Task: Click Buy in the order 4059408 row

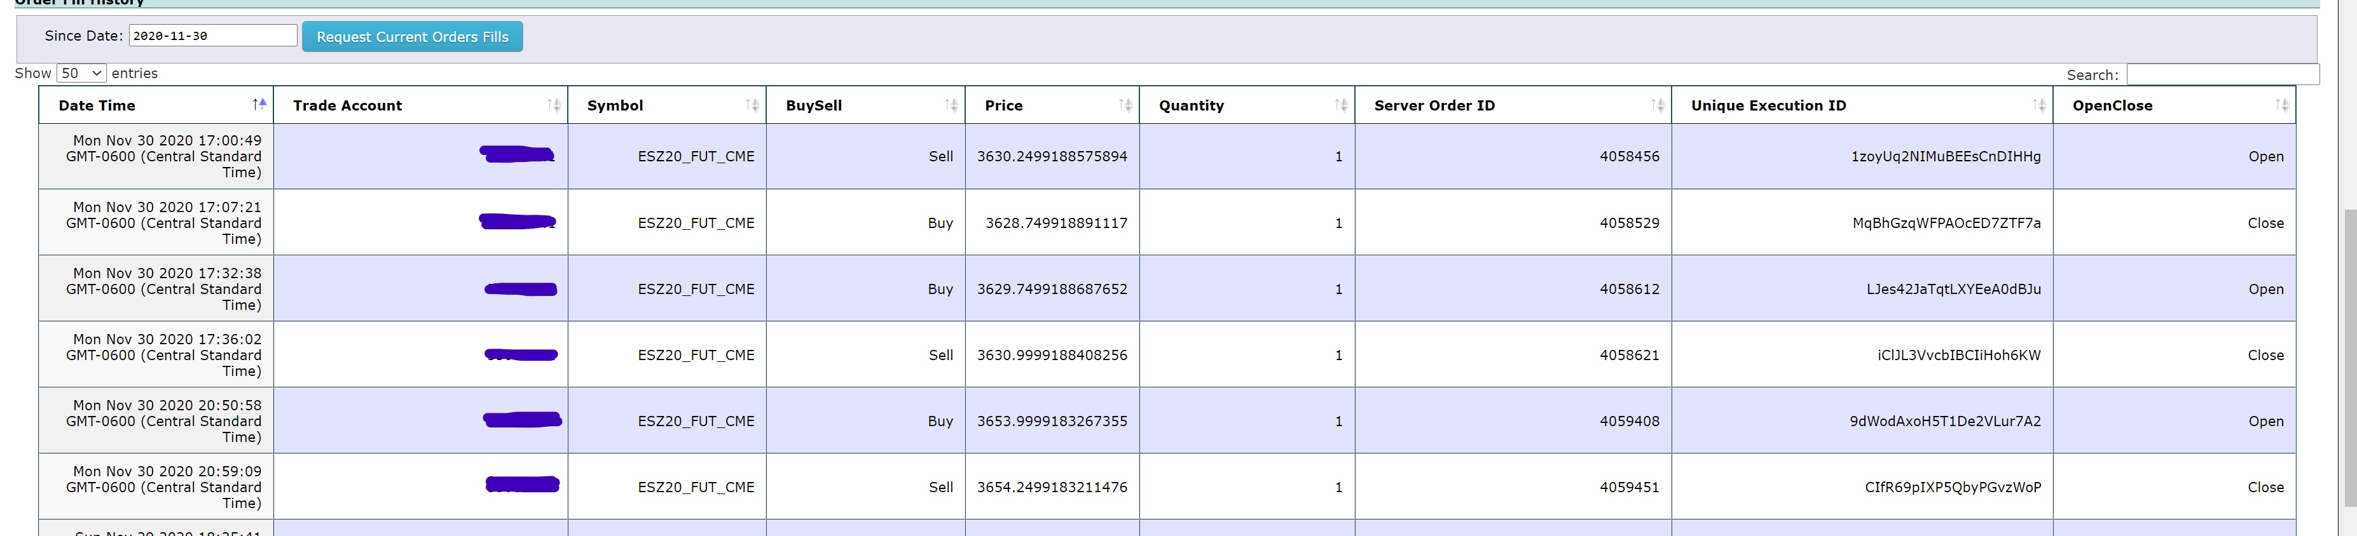Action: click(940, 421)
